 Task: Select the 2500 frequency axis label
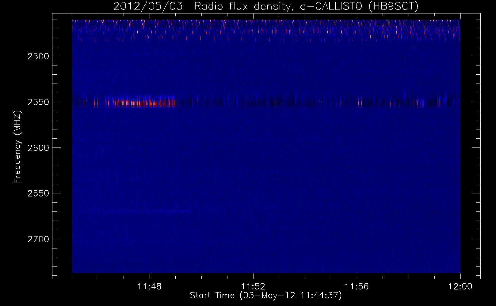pos(38,56)
